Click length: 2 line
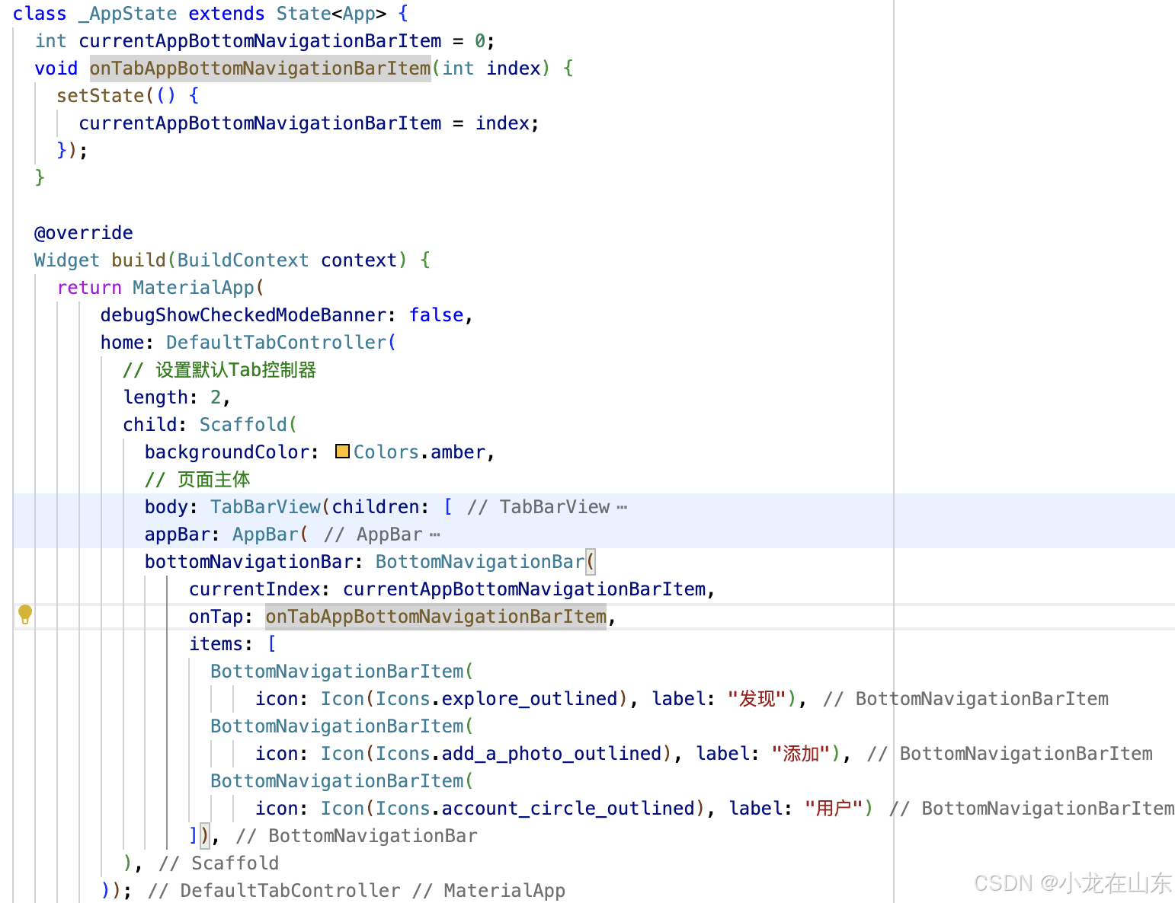This screenshot has height=903, width=1175. [177, 397]
